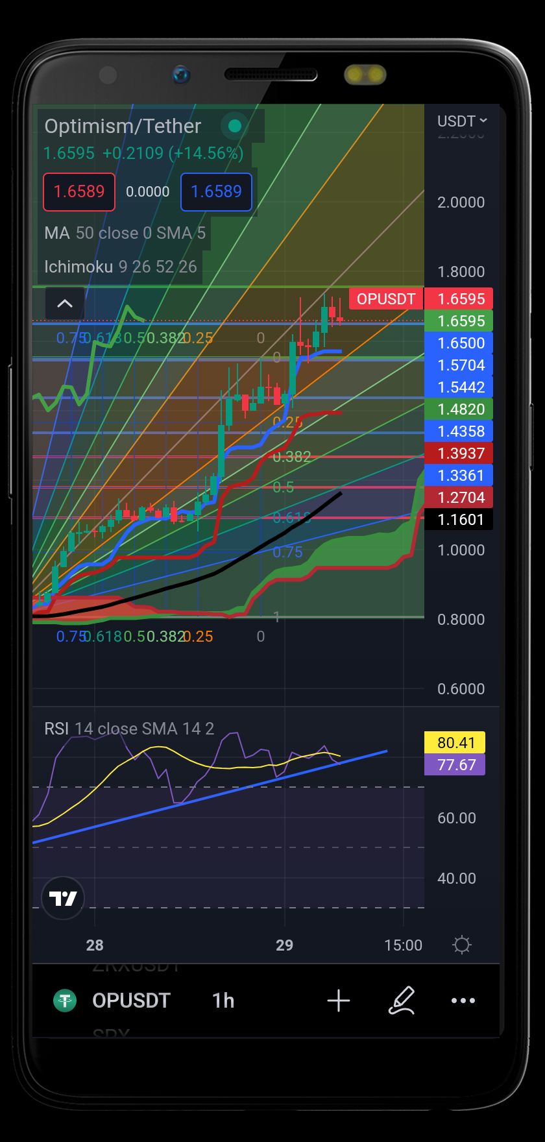Open the USDT currency dropdown

click(x=462, y=121)
